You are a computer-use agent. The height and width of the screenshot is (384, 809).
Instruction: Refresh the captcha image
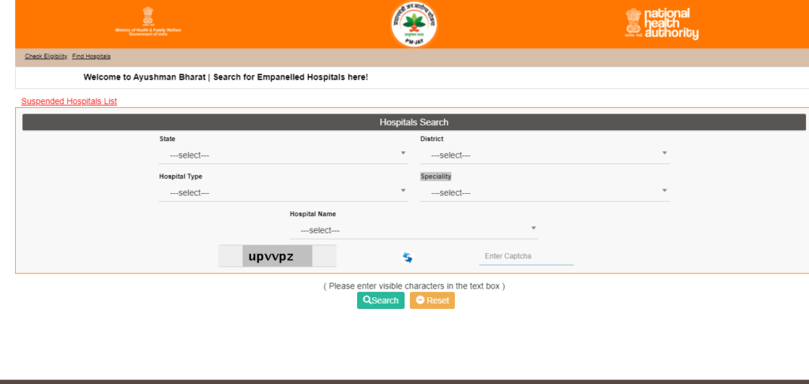click(x=408, y=257)
